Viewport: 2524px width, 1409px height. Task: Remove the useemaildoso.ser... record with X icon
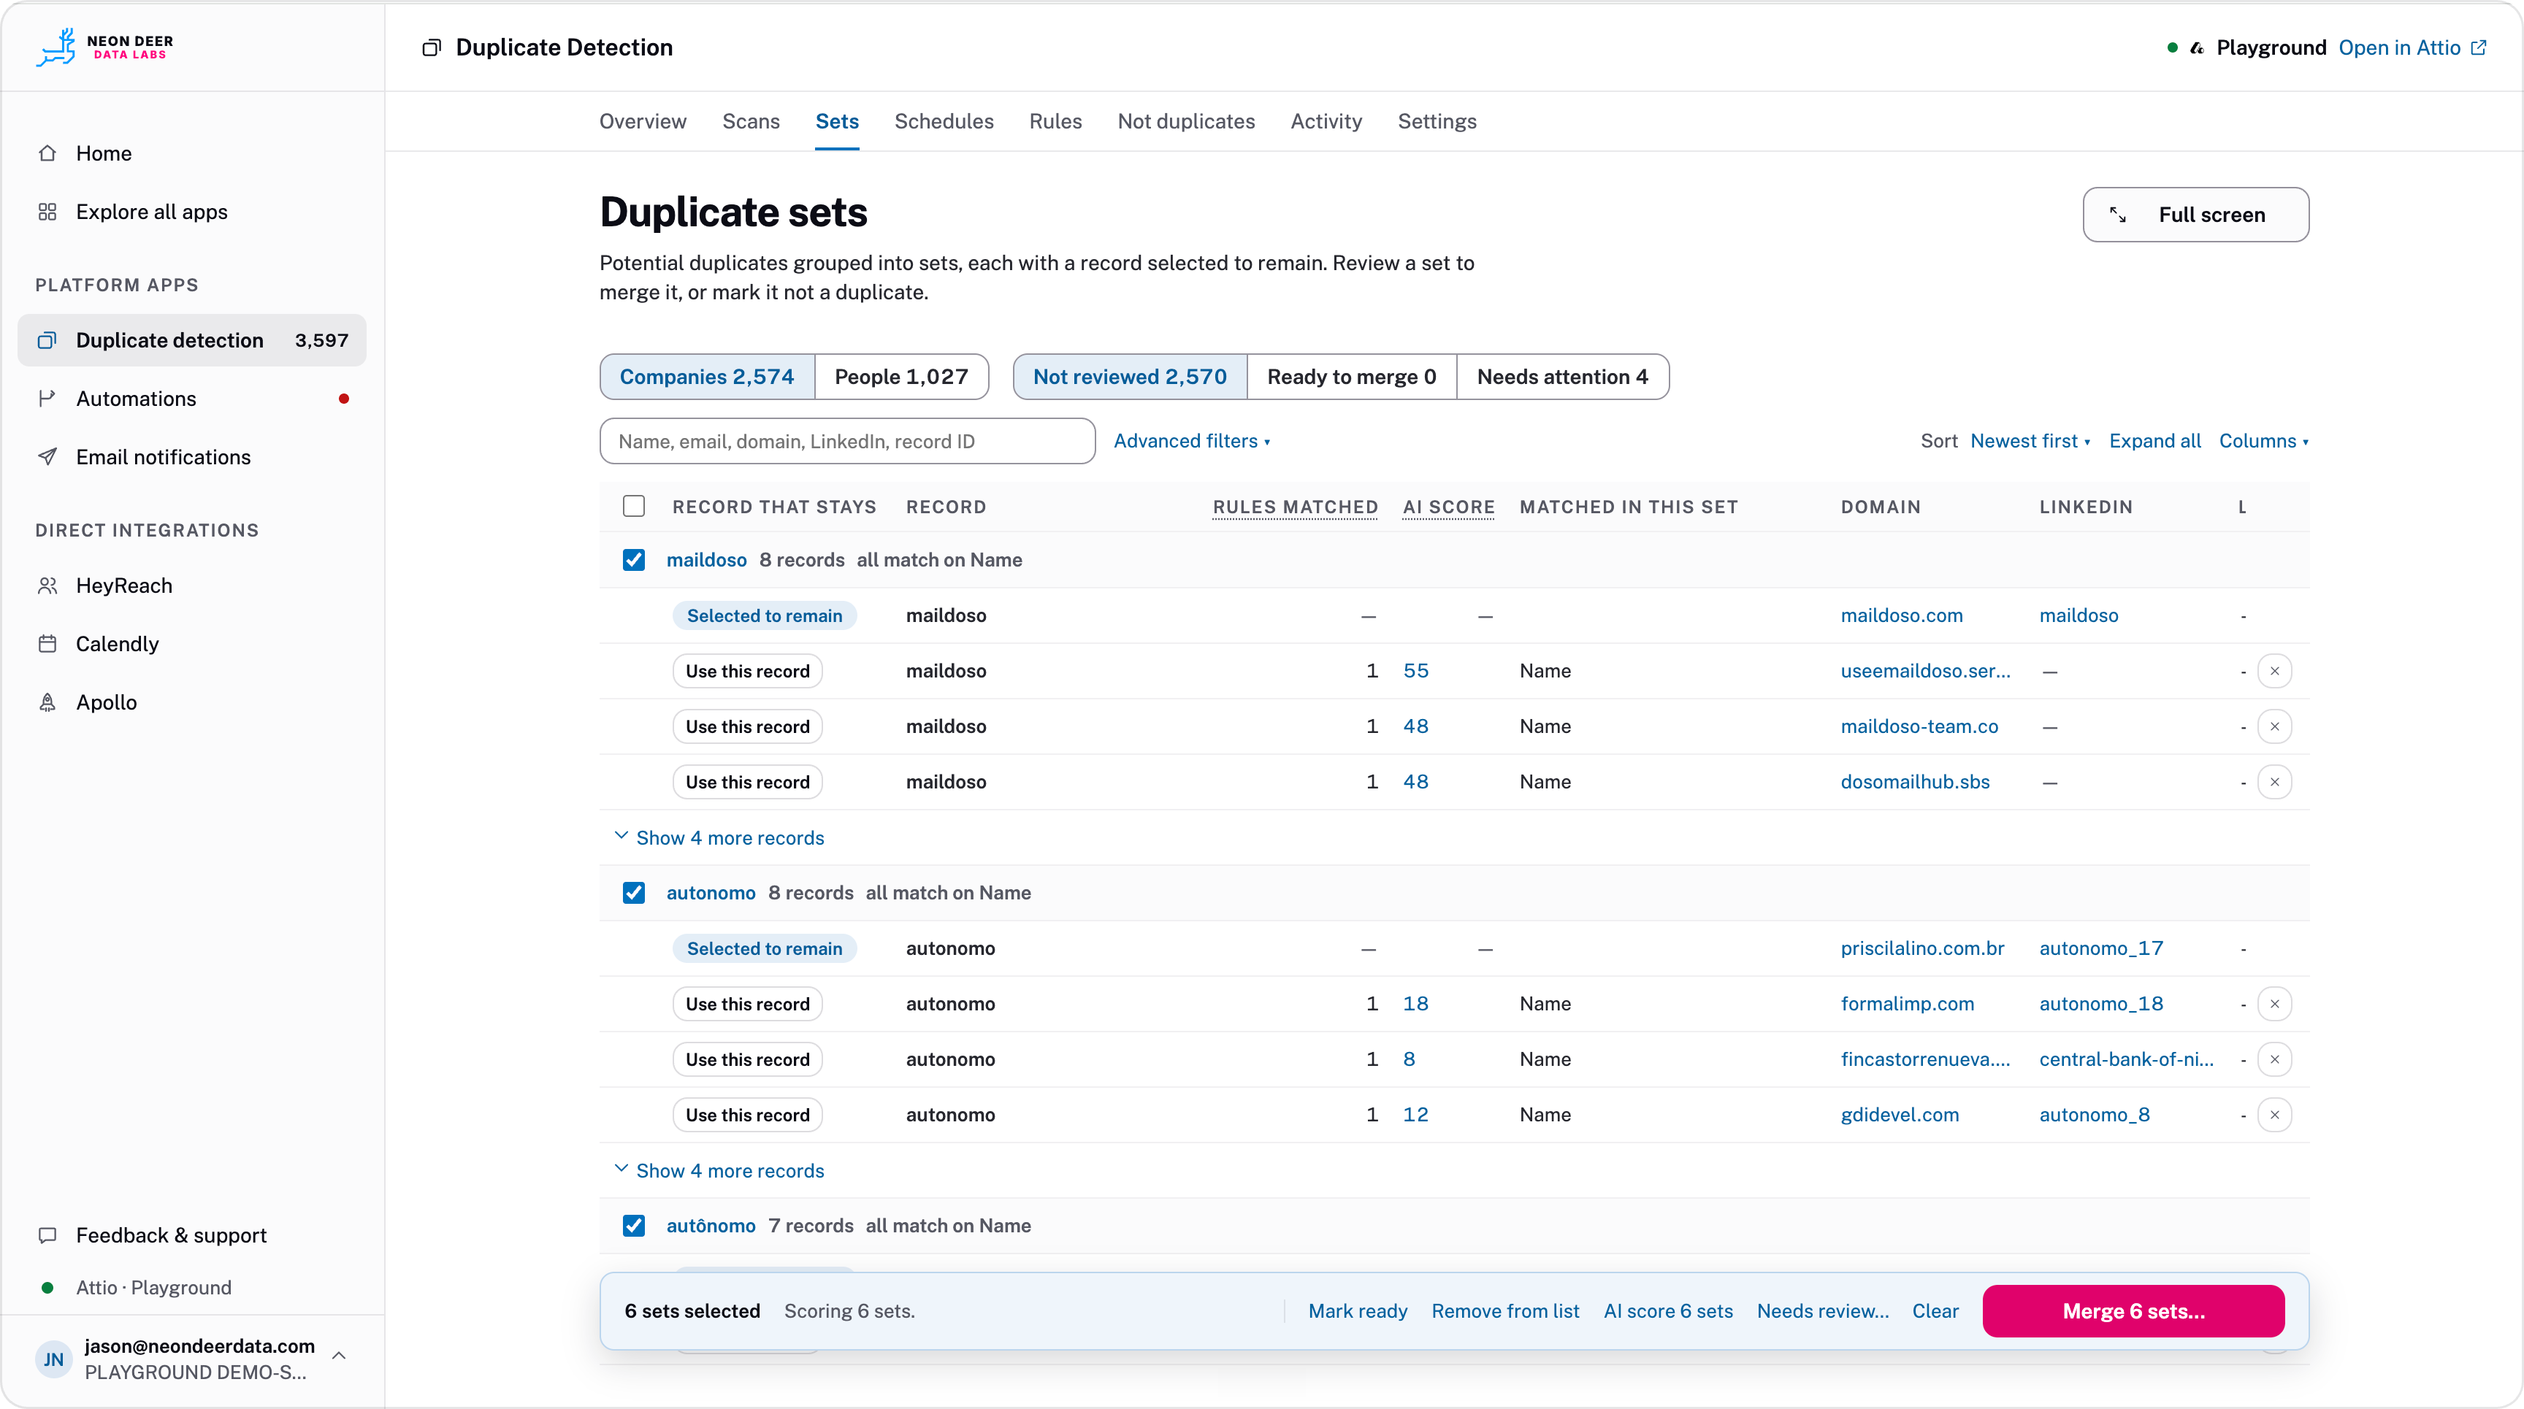click(2274, 671)
